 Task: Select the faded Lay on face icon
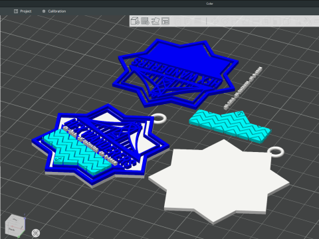tap(245, 21)
